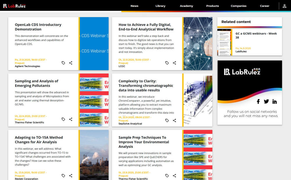Click the 3D chromatogram thumbnail
The height and width of the screenshot is (180, 291).
(198, 100)
